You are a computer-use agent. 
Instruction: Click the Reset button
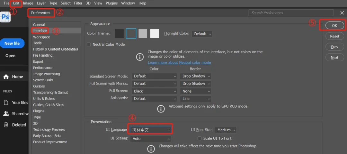pos(334,36)
